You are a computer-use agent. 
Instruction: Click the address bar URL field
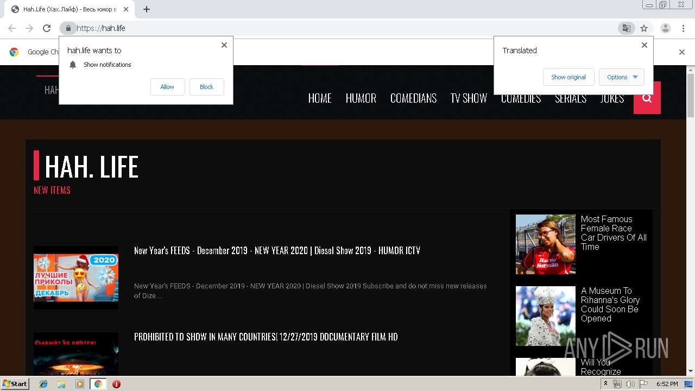(342, 28)
